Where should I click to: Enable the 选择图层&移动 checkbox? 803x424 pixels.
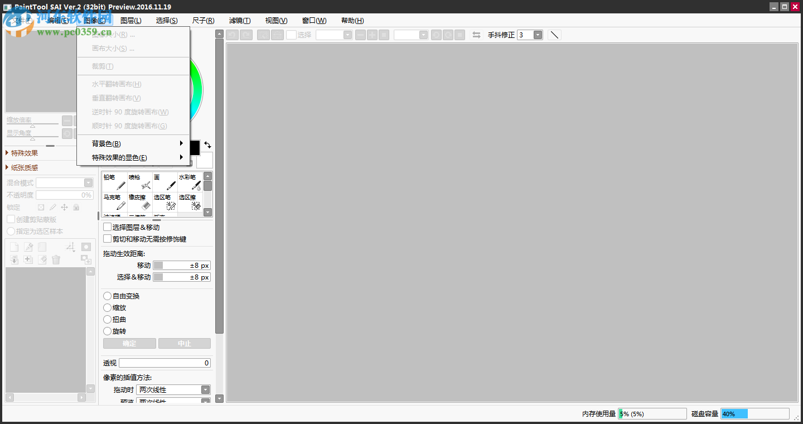pos(106,227)
